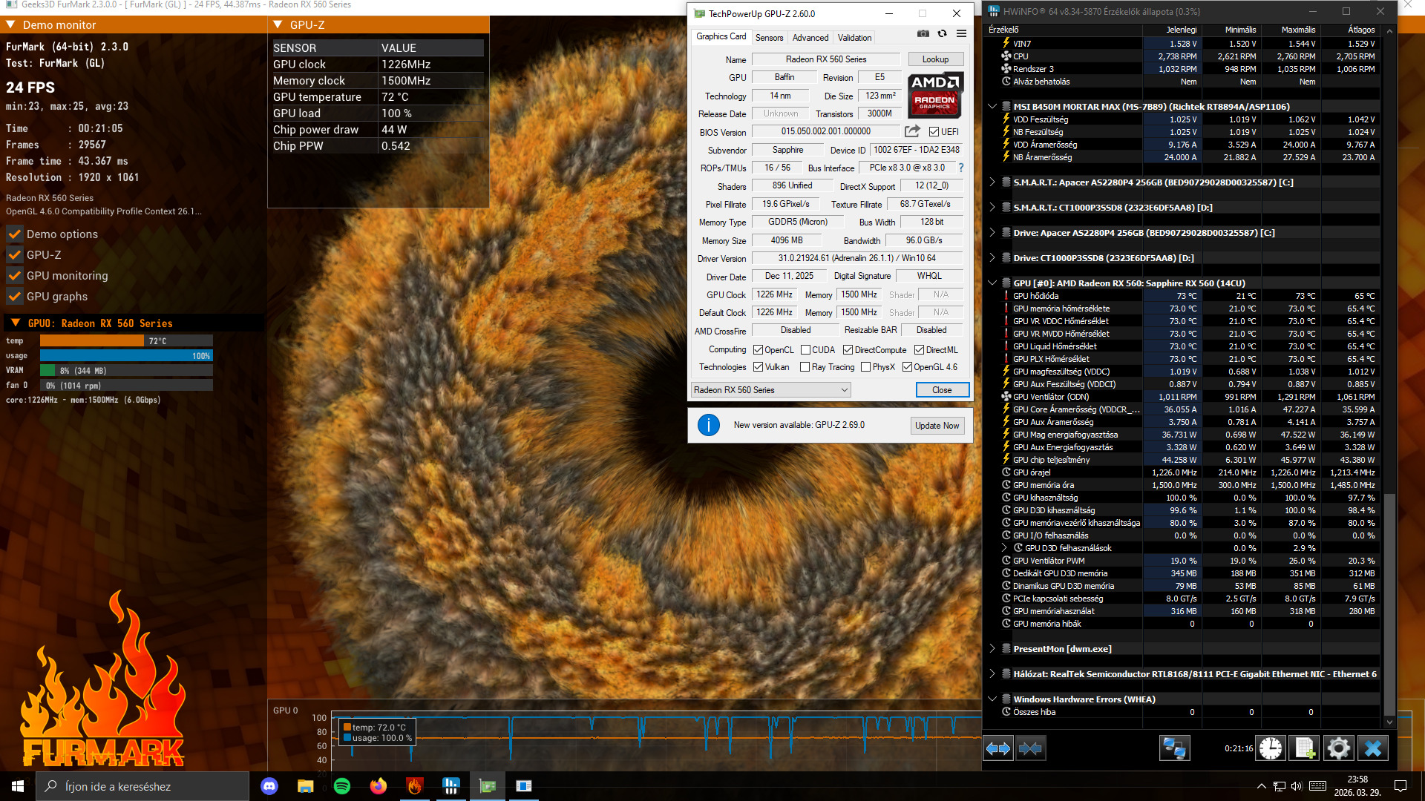This screenshot has width=1425, height=801.
Task: Collapse MSI B450M MORTAR MAX section
Action: 992,107
